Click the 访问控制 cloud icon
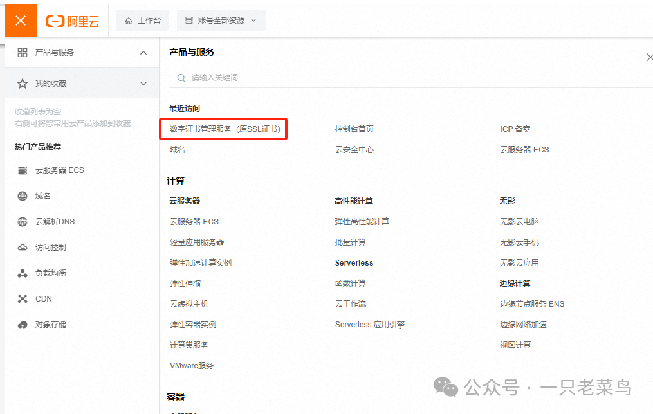Screen dimensions: 653x414 tap(23, 248)
